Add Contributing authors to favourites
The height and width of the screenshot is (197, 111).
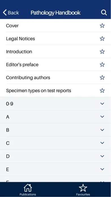(x=102, y=78)
